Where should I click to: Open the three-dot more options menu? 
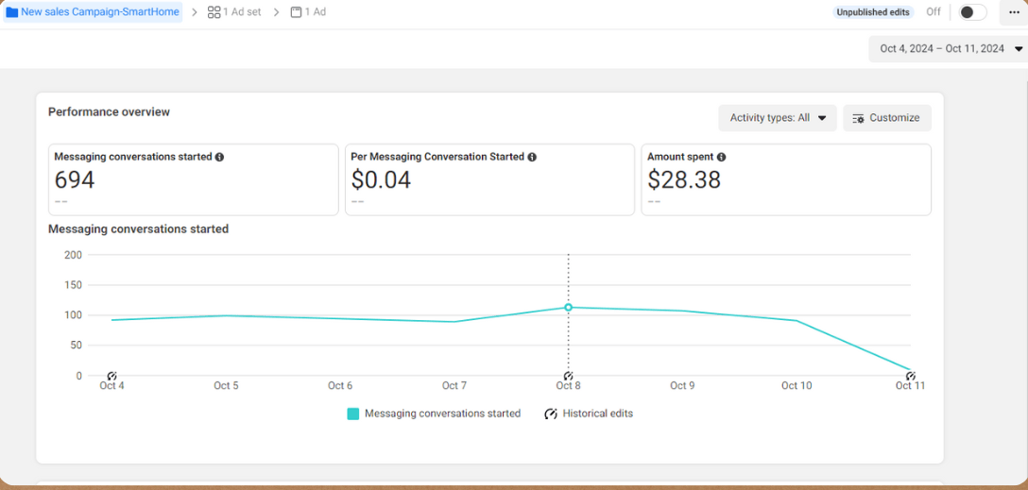1014,12
